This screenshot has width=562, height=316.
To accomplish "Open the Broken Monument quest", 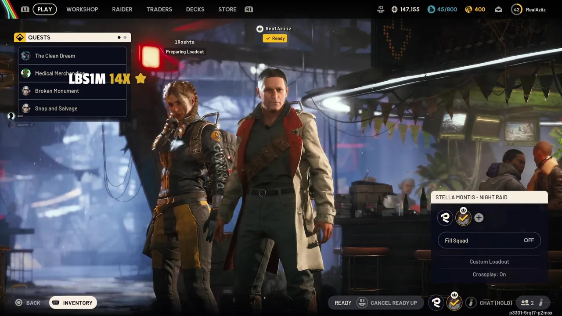I will click(72, 91).
